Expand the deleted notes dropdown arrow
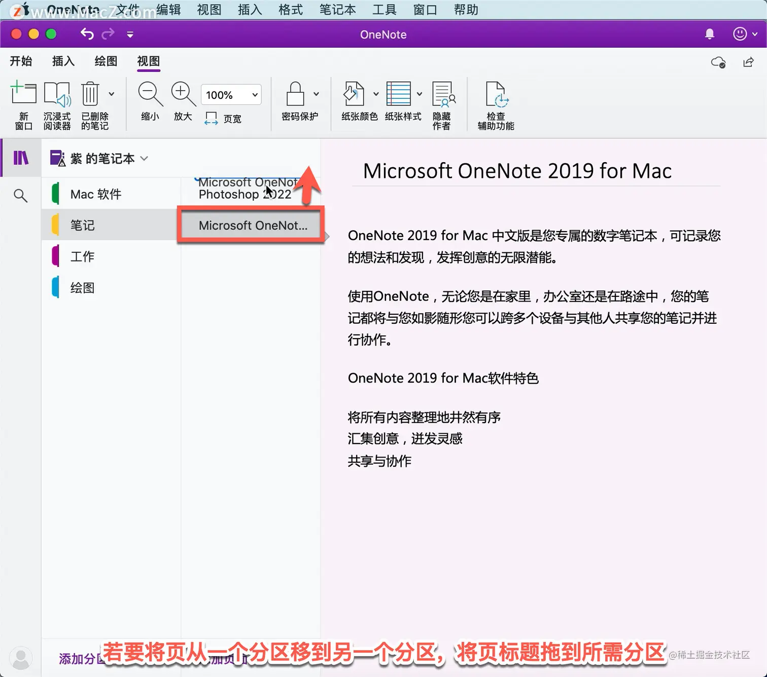The height and width of the screenshot is (677, 767). coord(112,94)
